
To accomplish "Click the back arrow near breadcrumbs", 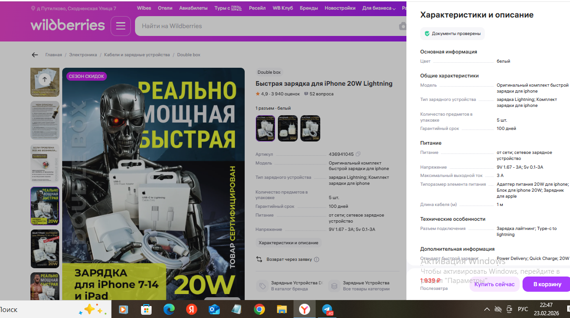I will click(35, 55).
